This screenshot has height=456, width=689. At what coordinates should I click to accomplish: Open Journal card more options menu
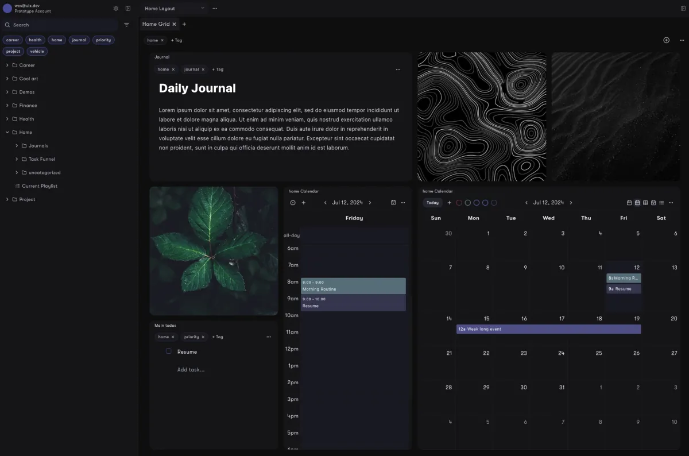pyautogui.click(x=398, y=69)
